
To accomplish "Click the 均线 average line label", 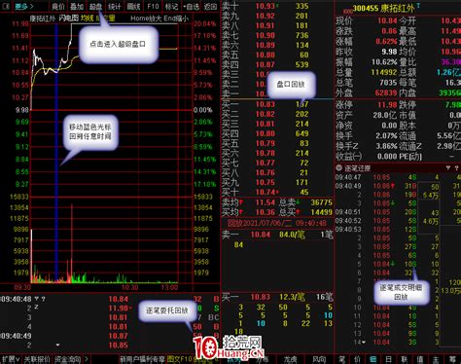I will pos(87,18).
